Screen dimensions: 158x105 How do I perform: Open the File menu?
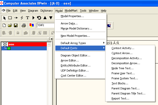coord(8,11)
